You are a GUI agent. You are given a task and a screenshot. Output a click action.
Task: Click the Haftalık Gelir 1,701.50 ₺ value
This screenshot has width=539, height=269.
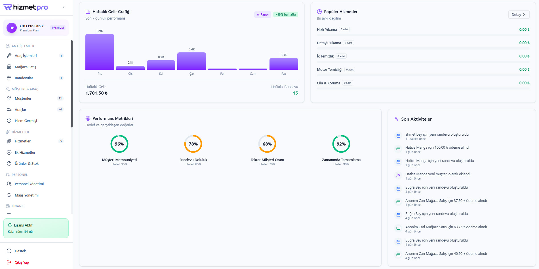coord(96,93)
